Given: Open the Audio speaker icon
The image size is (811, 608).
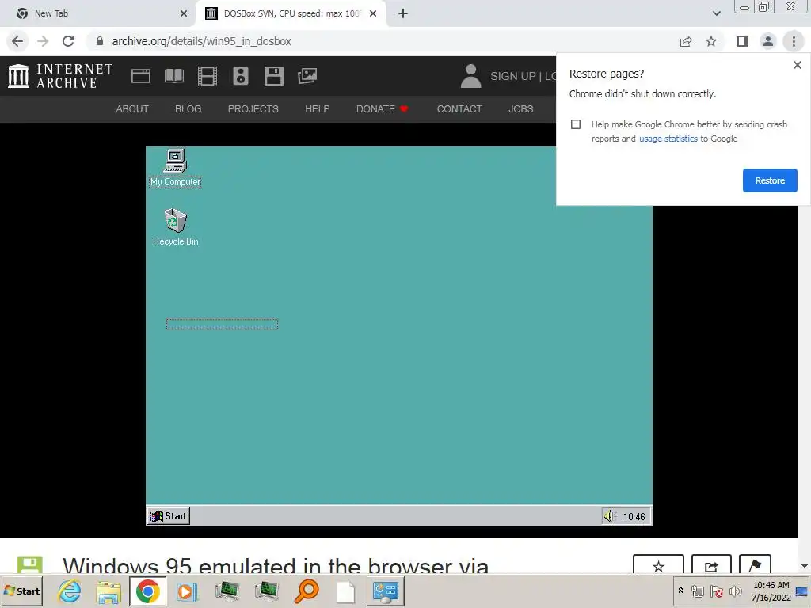Looking at the screenshot, I should coord(241,76).
